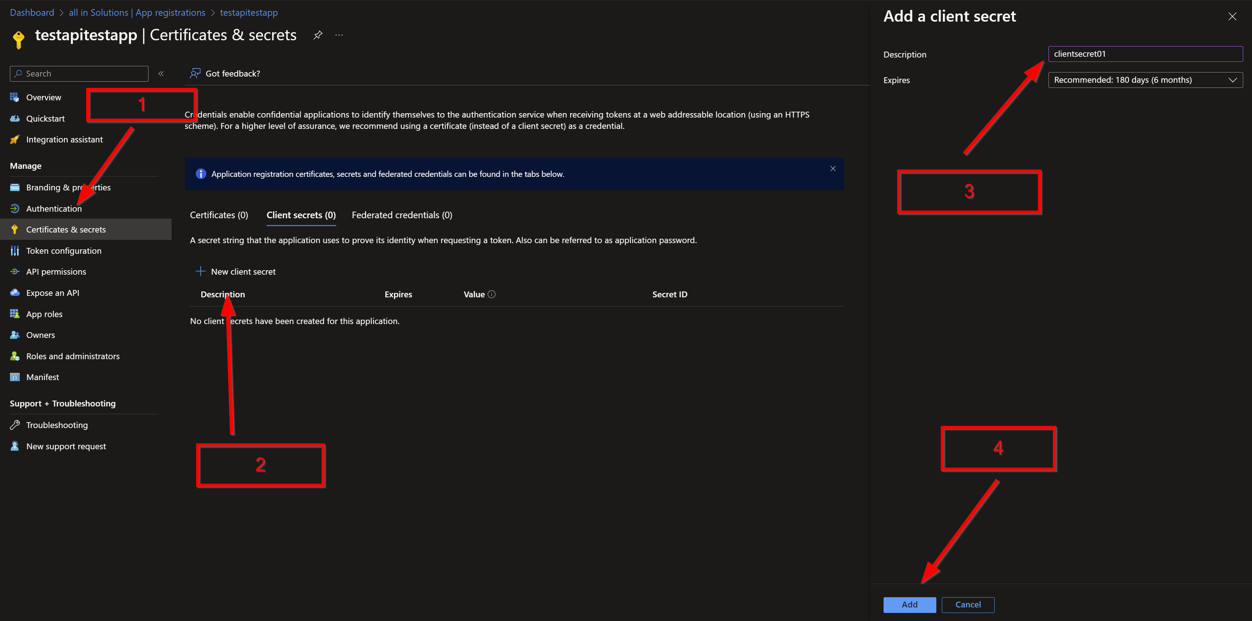Click the Roles and administrators icon

pos(15,356)
